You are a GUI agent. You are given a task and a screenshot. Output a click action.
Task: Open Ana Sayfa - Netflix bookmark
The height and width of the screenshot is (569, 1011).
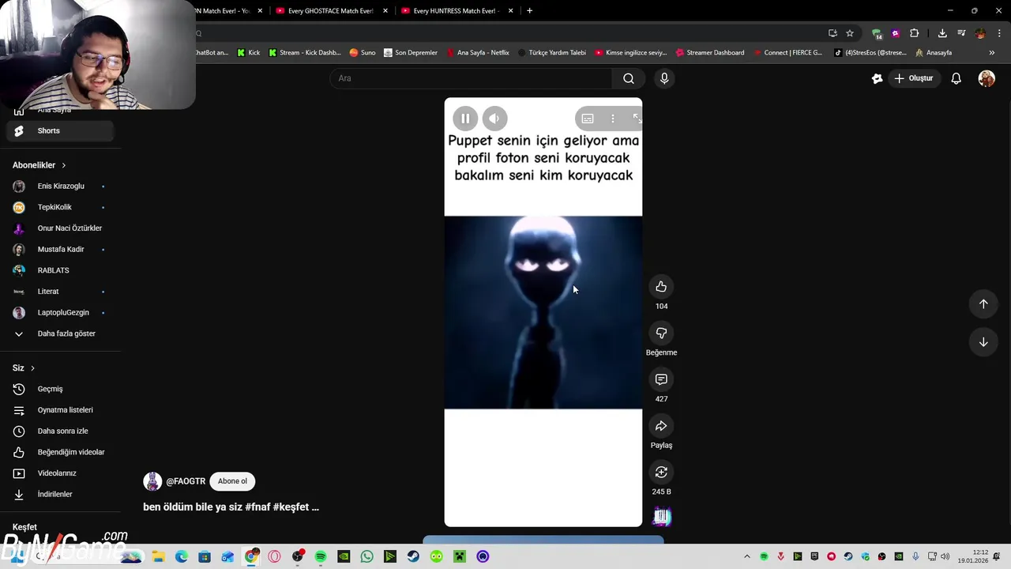pyautogui.click(x=478, y=53)
